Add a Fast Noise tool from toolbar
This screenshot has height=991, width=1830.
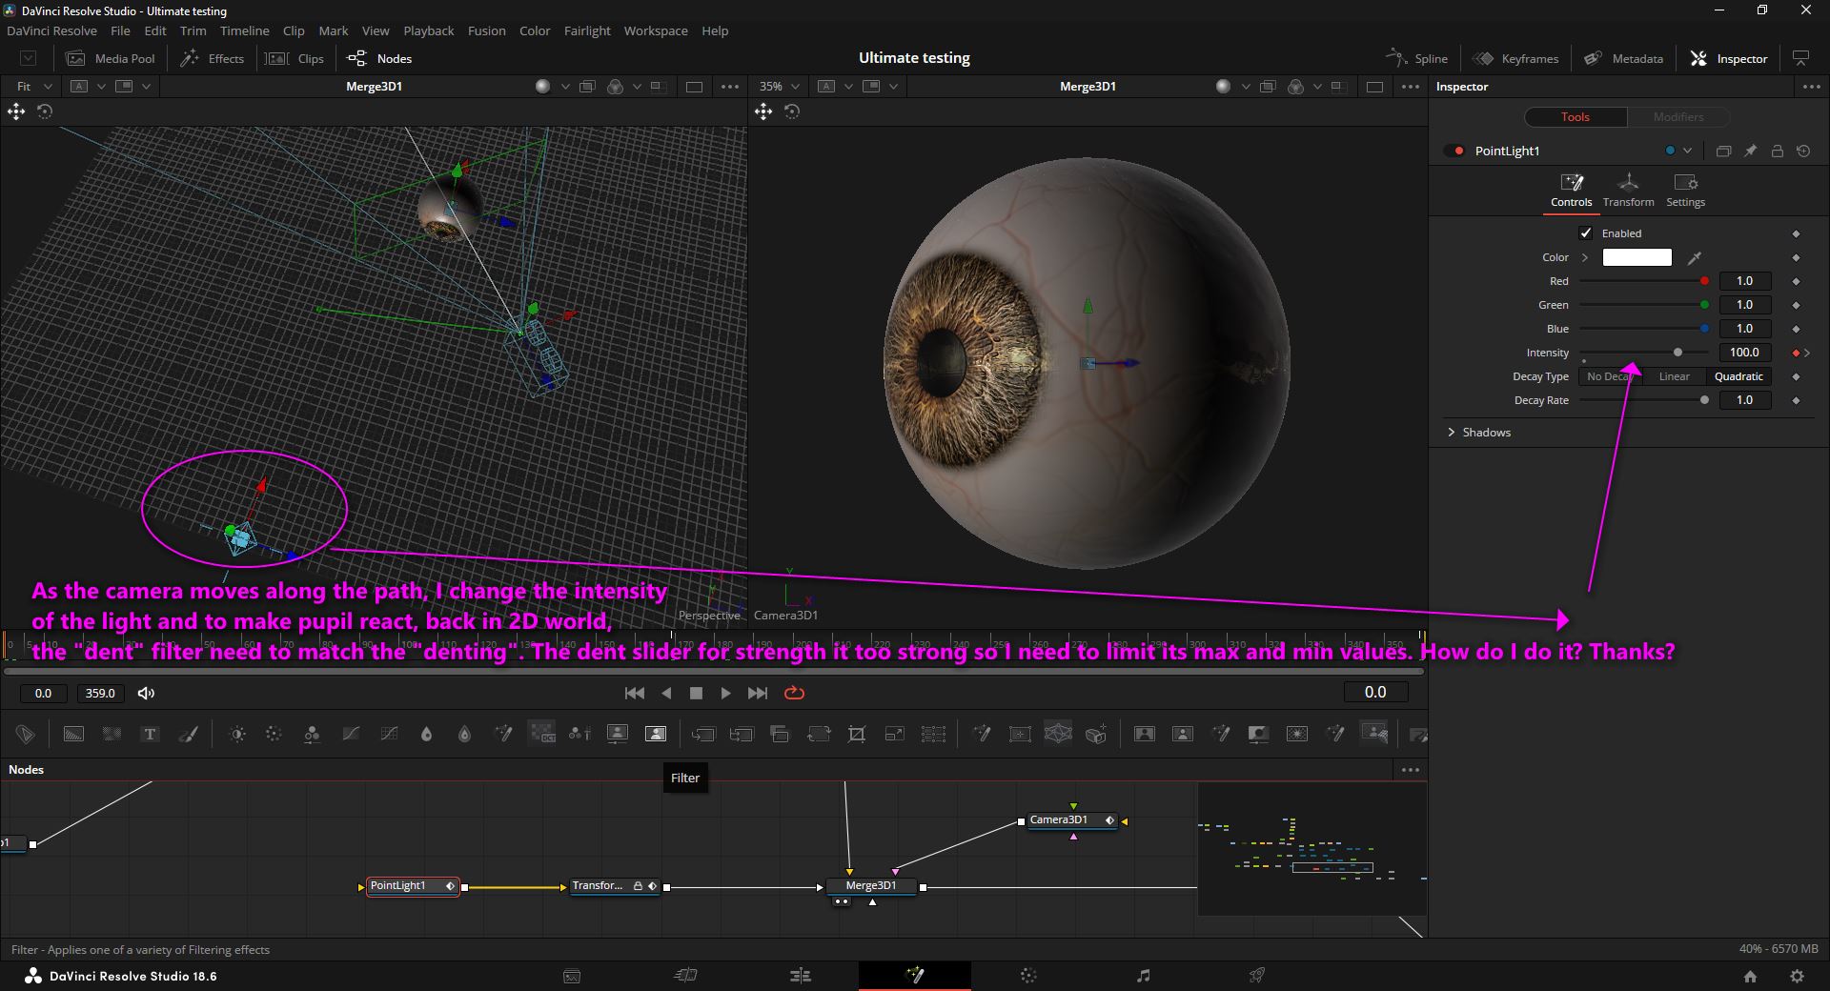(112, 734)
